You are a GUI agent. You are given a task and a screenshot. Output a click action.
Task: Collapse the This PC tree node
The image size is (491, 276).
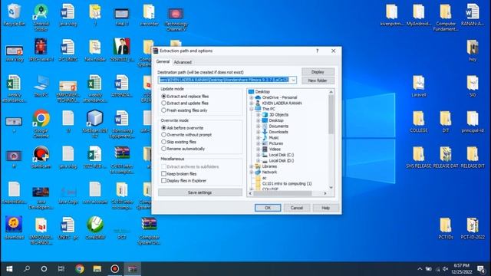click(251, 109)
